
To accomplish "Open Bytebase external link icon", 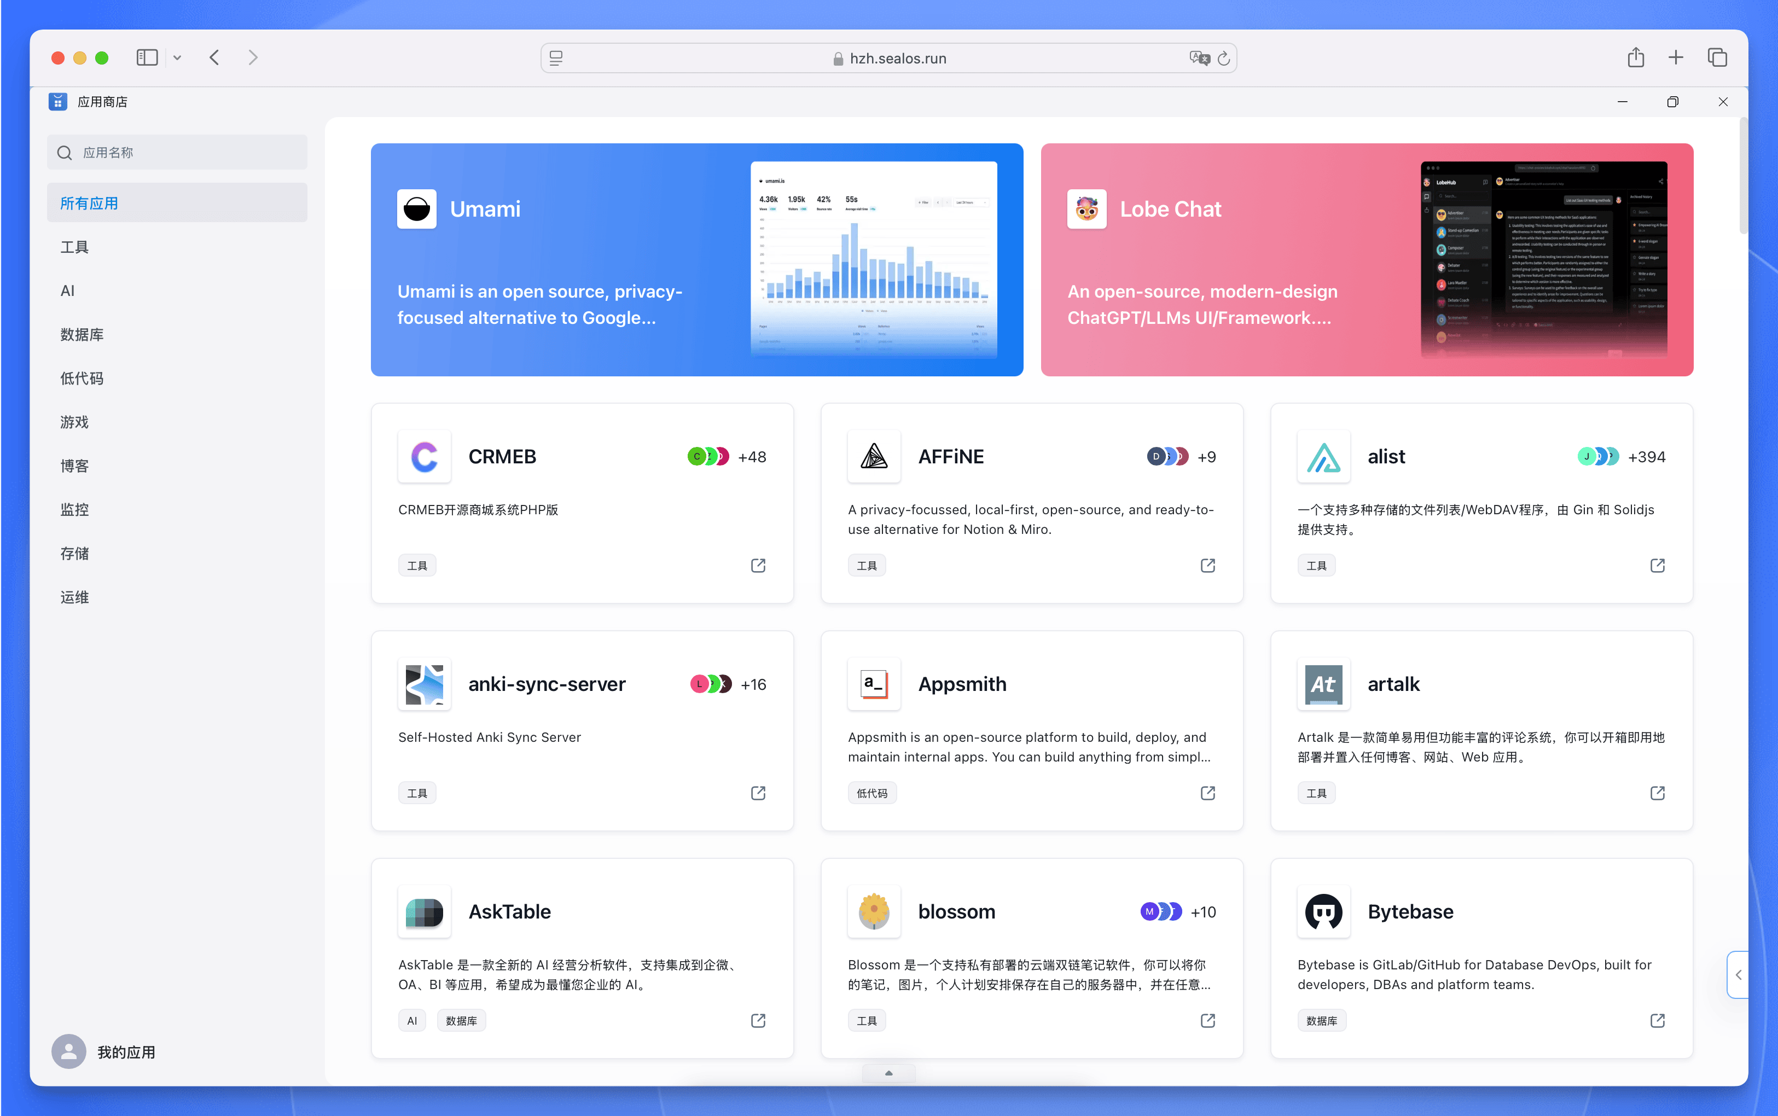I will (1657, 1020).
